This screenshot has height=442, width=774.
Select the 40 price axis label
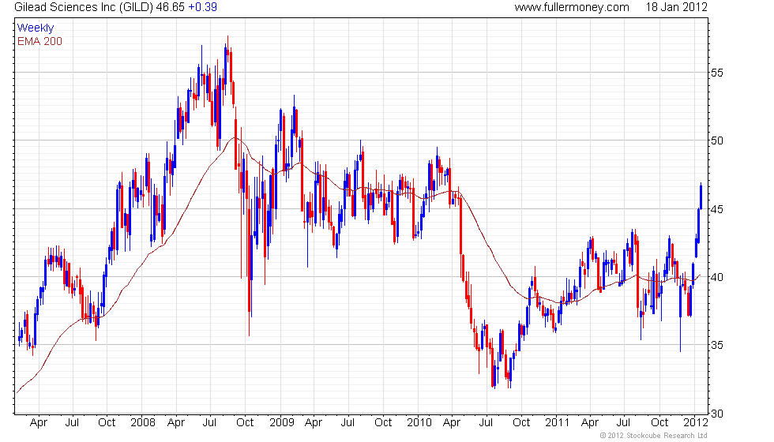[x=717, y=277]
